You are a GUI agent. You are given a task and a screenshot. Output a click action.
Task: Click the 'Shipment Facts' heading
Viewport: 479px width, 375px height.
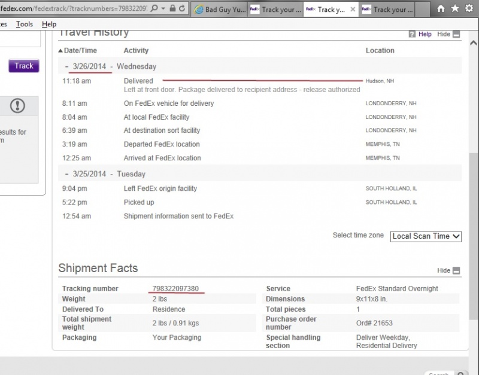tap(98, 268)
